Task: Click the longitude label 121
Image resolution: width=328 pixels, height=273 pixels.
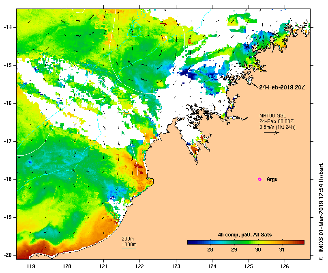Action: tap(103, 266)
